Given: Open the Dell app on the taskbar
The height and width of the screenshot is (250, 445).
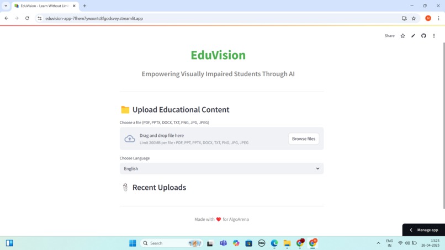Looking at the screenshot, I should (x=261, y=243).
